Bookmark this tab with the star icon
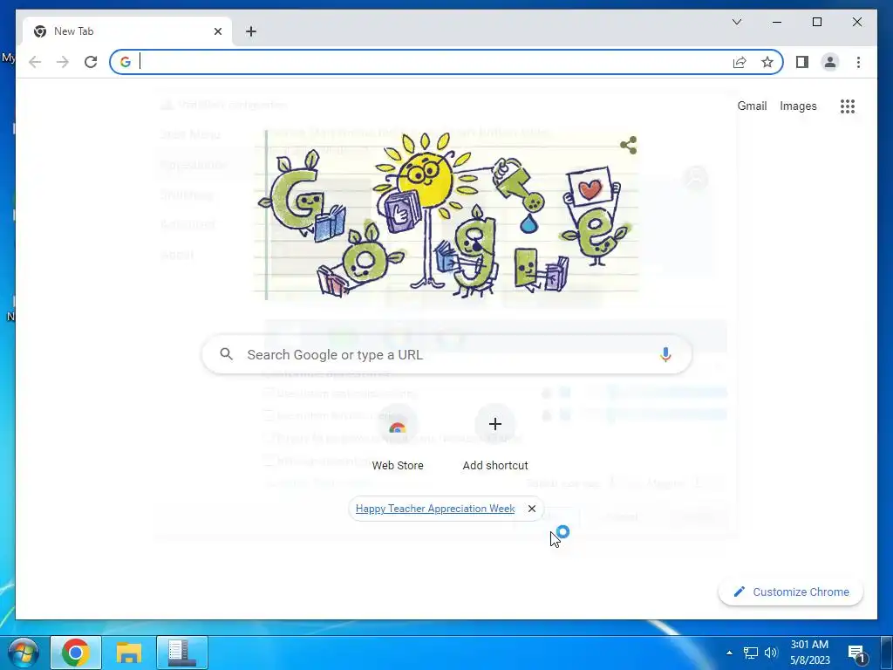 coord(767,62)
